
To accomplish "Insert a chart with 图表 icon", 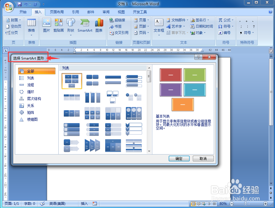I will click(x=99, y=25).
